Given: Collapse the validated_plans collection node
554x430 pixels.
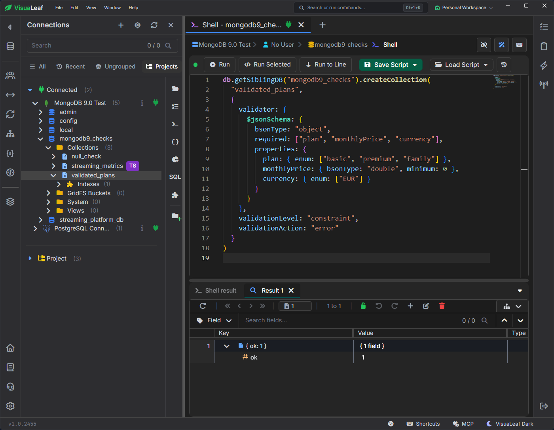Looking at the screenshot, I should click(x=53, y=175).
